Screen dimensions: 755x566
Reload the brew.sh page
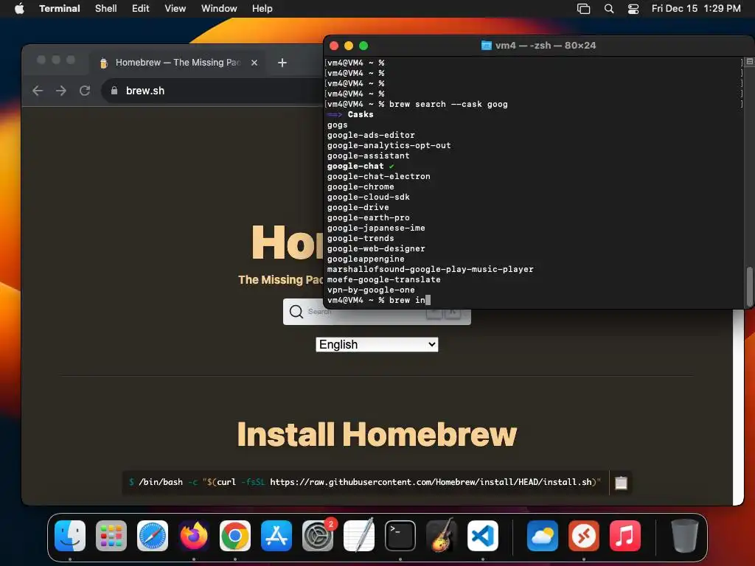[x=85, y=91]
